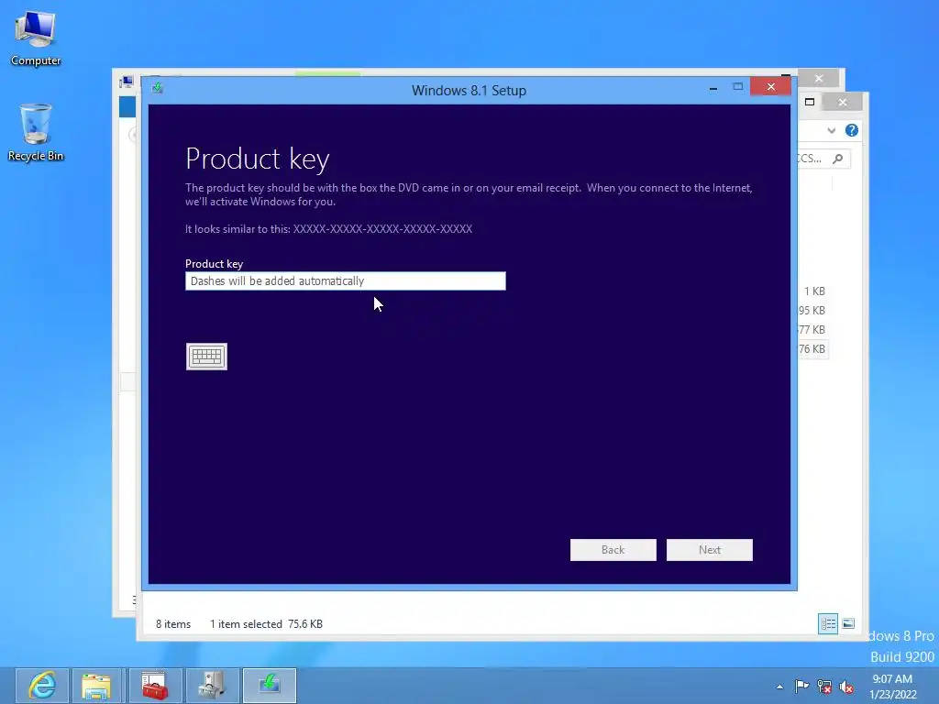
Task: Select the Windows Setup taskbar button
Action: tap(270, 685)
